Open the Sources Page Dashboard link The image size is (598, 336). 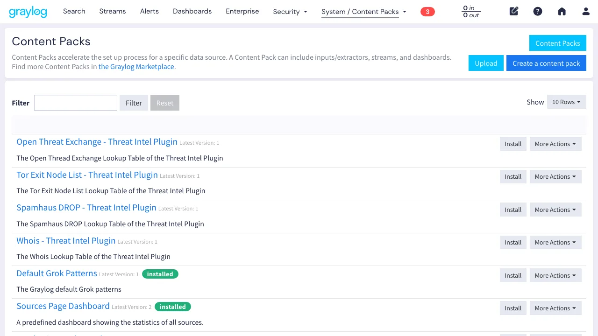coord(63,306)
